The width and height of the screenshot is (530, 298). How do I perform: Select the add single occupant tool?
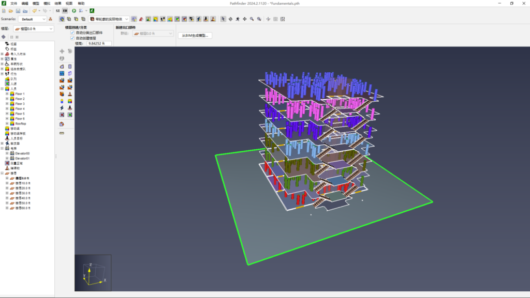click(x=62, y=101)
